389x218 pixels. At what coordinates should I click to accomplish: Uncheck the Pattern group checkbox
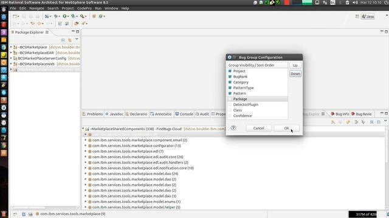(230, 93)
